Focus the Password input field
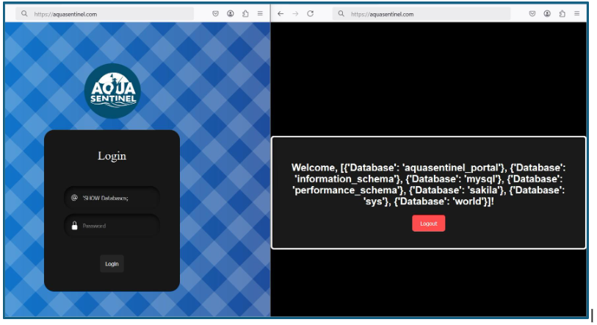The height and width of the screenshot is (325, 597). [x=116, y=226]
